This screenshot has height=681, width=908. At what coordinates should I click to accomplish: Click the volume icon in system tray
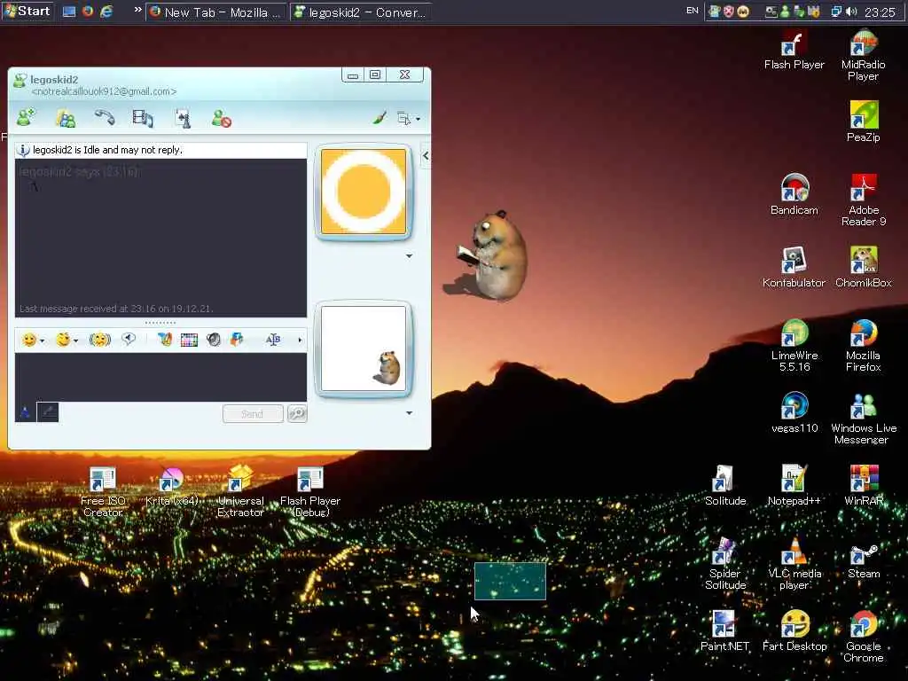coord(851,12)
